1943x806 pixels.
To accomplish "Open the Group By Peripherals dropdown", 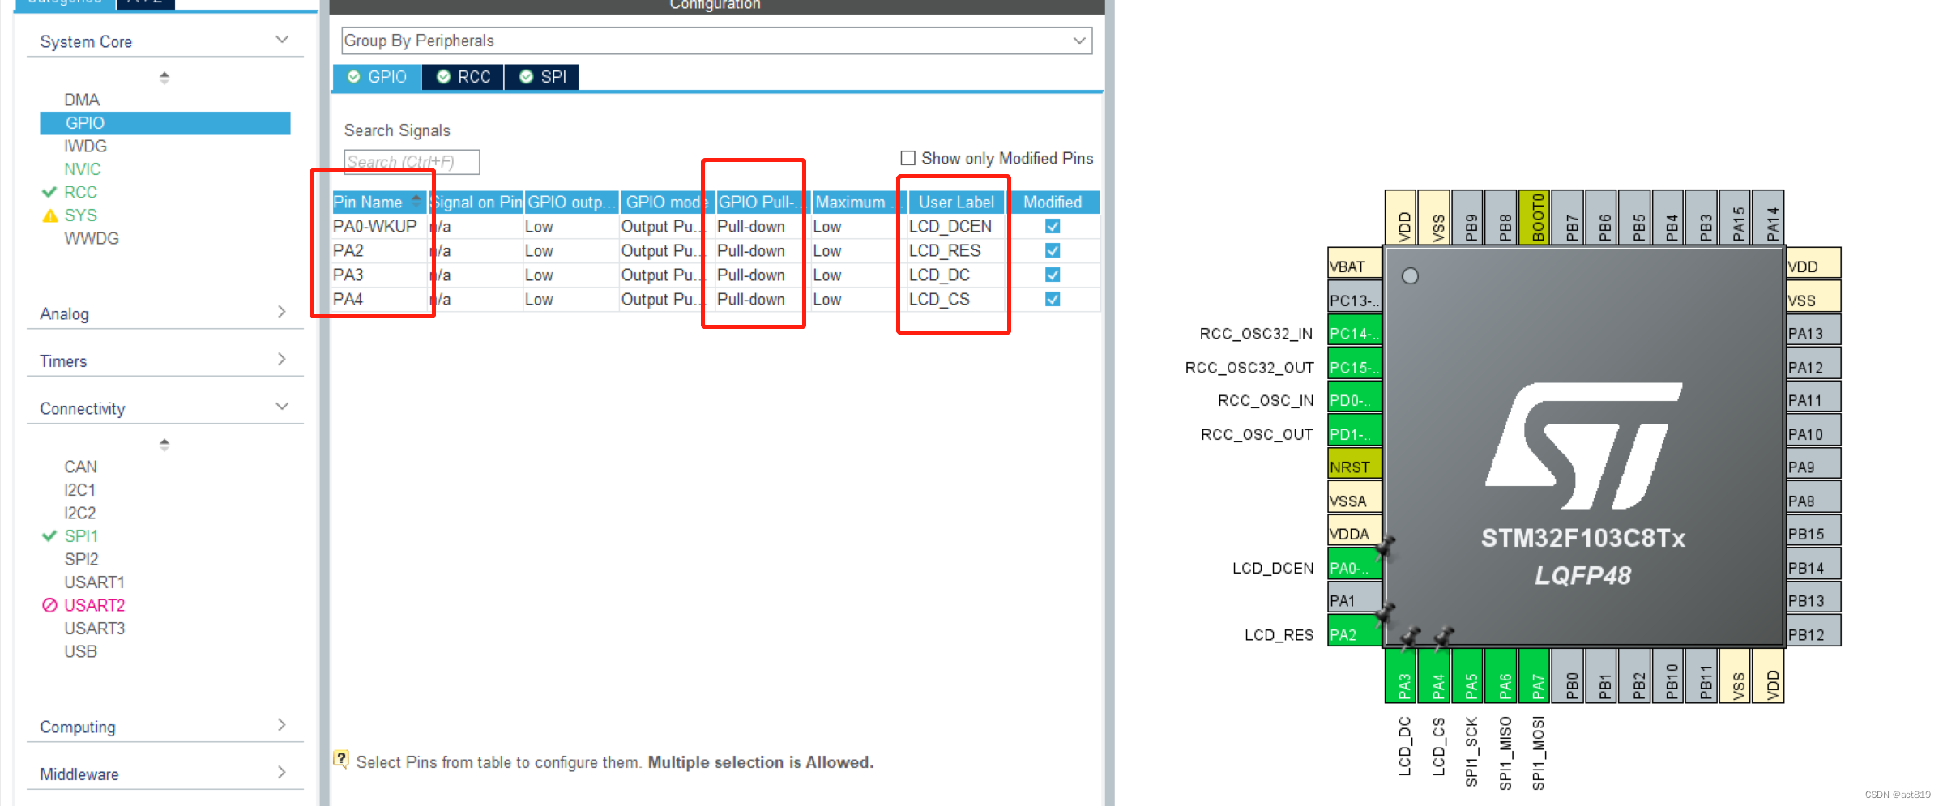I will point(1078,40).
